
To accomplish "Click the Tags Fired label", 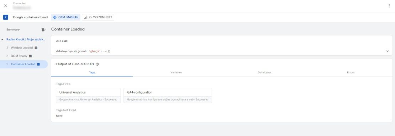I will [x=63, y=84].
